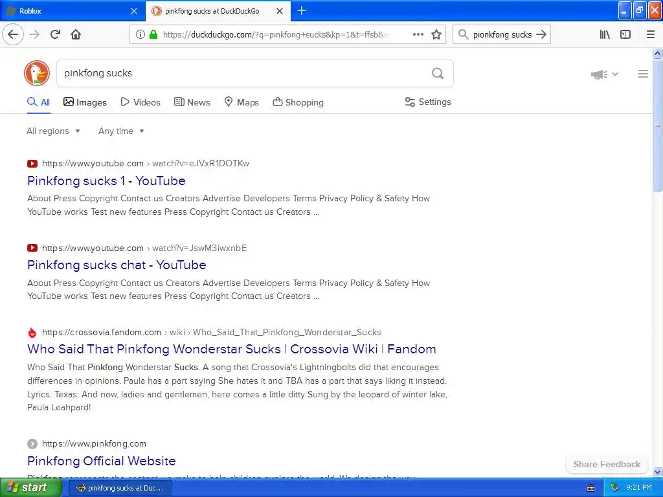The height and width of the screenshot is (497, 663).
Task: Switch to Images results
Action: click(85, 102)
